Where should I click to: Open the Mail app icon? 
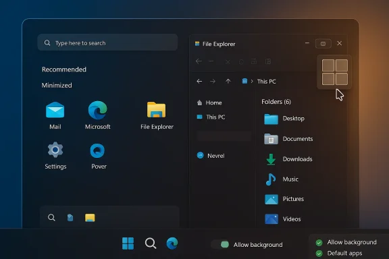(x=55, y=110)
